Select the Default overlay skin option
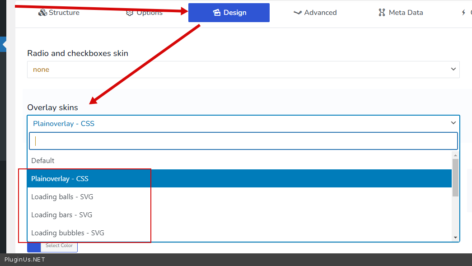The image size is (472, 266). (43, 161)
